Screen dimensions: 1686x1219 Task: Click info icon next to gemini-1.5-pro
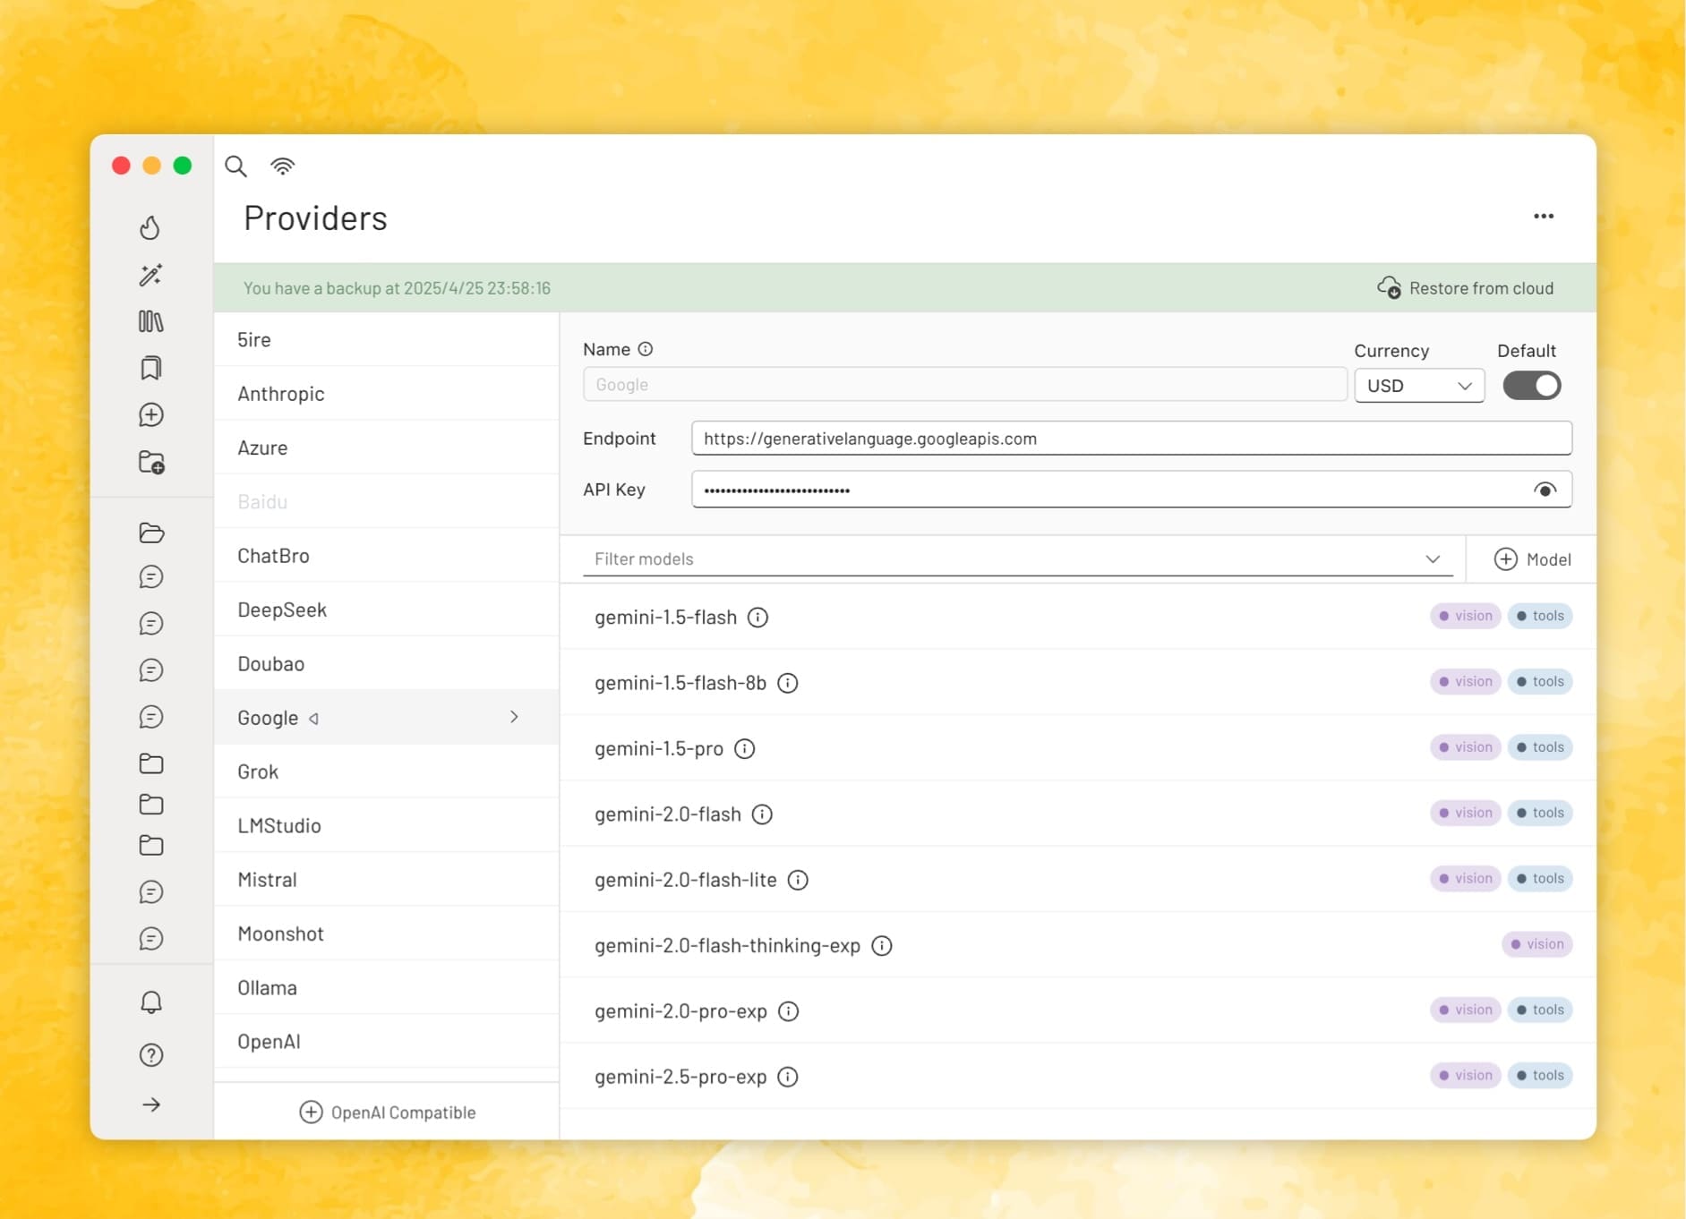[x=744, y=748]
